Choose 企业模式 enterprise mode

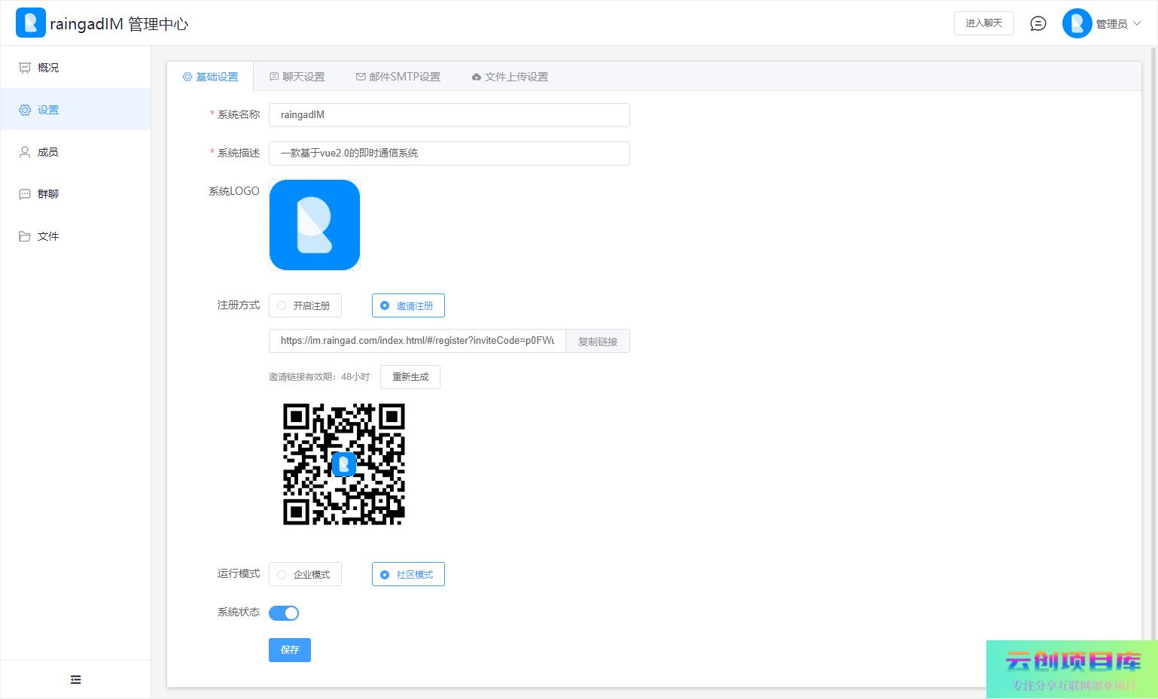click(x=305, y=574)
